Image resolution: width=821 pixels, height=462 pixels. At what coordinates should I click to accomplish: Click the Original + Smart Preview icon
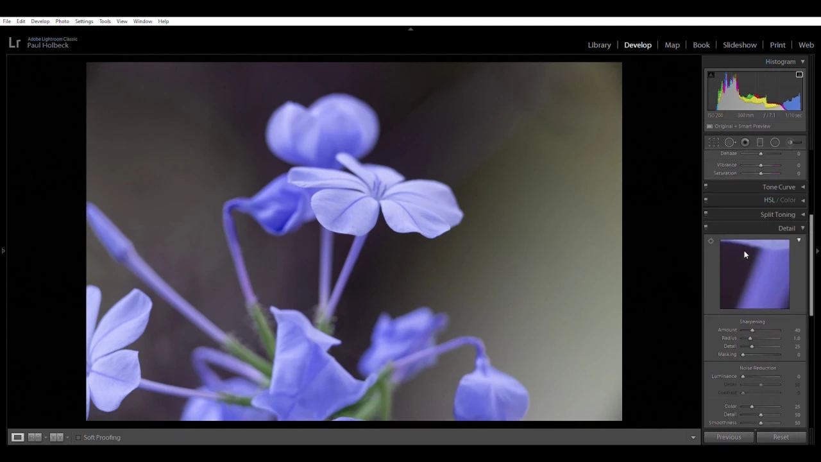point(709,126)
